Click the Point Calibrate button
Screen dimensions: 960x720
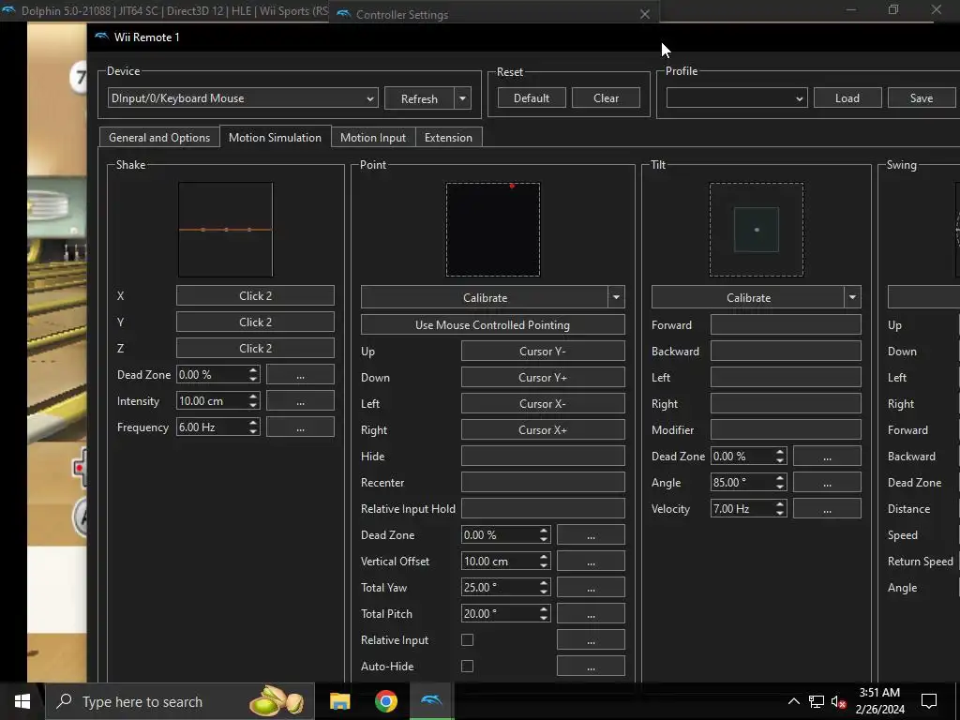pyautogui.click(x=485, y=297)
